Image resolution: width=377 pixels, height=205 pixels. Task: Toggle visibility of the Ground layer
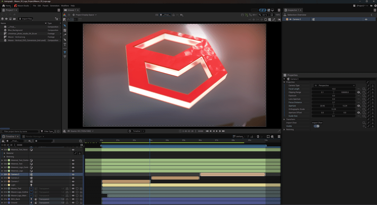pos(73,203)
